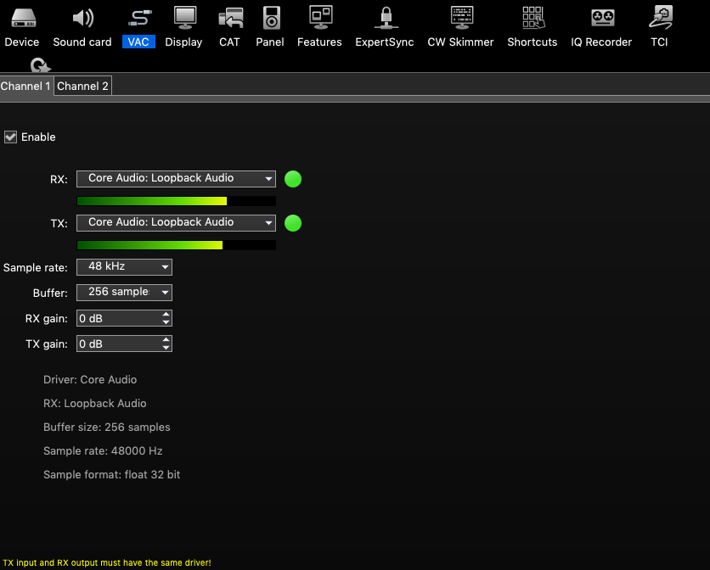Go to the Panel settings icon
710x570 pixels.
(270, 18)
